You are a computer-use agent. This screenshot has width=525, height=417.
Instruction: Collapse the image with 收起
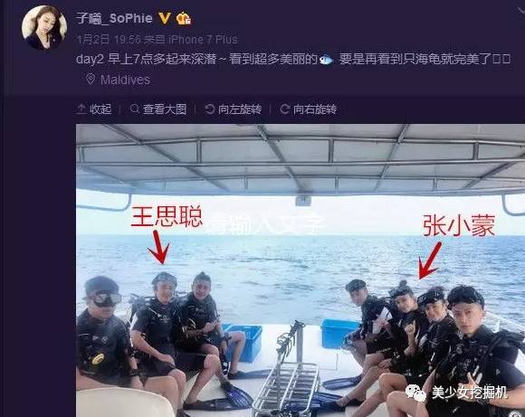tap(100, 109)
